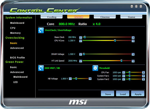Load a saved profile
Screen dimensions: 150x109
pos(123,93)
